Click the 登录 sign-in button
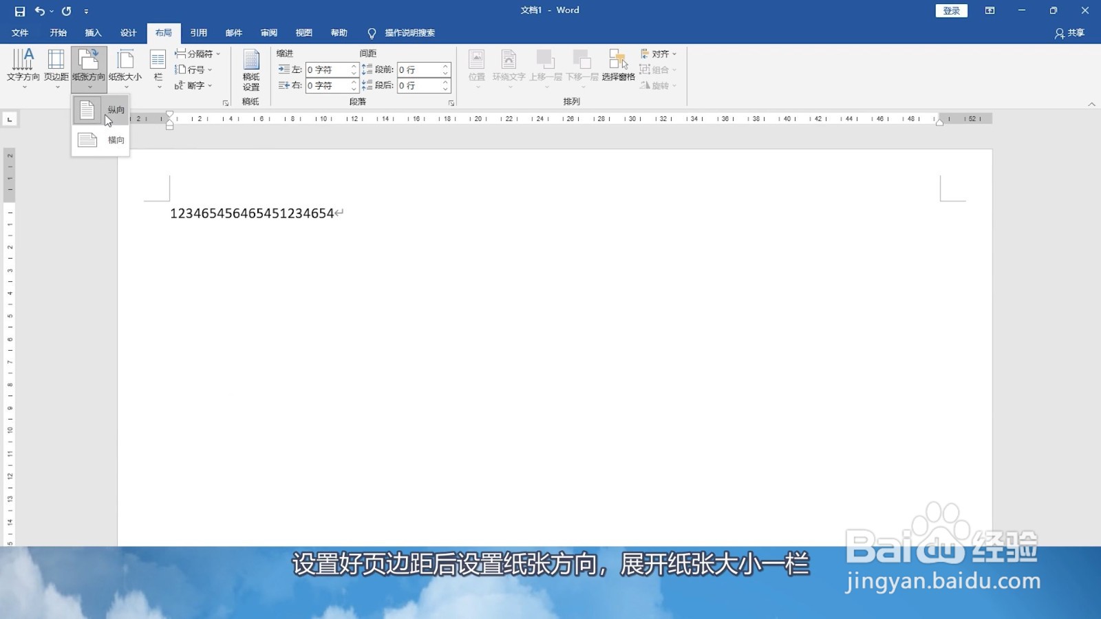The width and height of the screenshot is (1101, 619). click(951, 10)
